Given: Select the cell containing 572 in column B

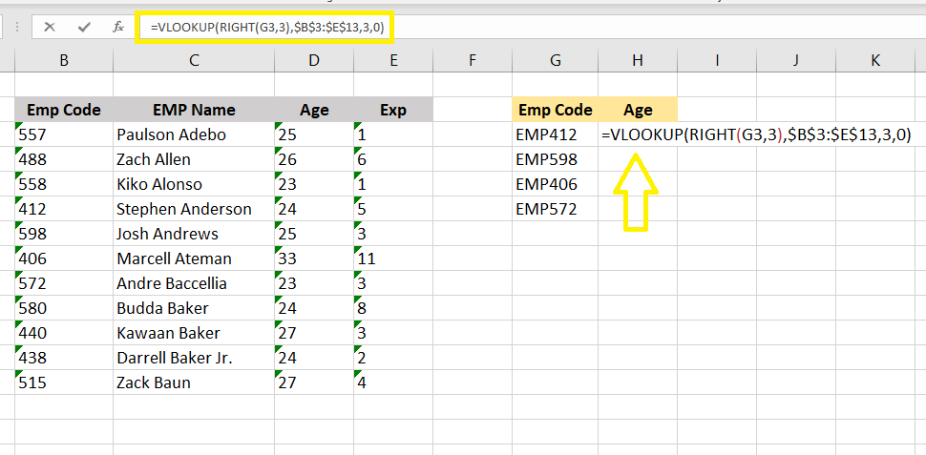Looking at the screenshot, I should coord(64,283).
